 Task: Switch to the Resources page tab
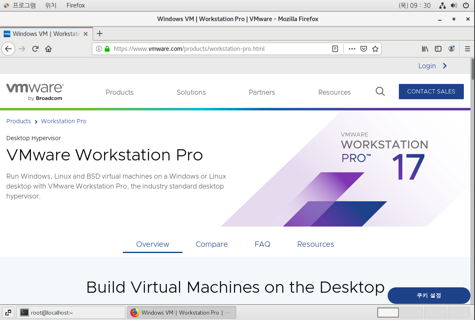pyautogui.click(x=315, y=244)
